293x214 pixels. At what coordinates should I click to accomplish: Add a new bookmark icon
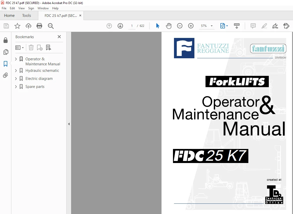tap(40, 48)
